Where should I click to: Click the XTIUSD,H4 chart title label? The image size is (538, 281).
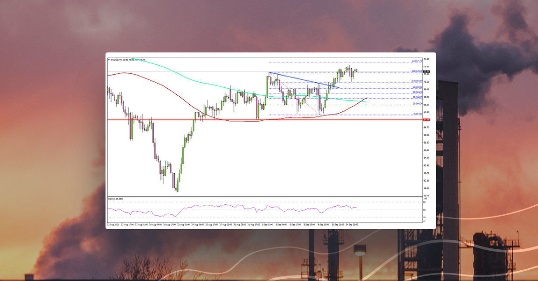click(x=120, y=60)
